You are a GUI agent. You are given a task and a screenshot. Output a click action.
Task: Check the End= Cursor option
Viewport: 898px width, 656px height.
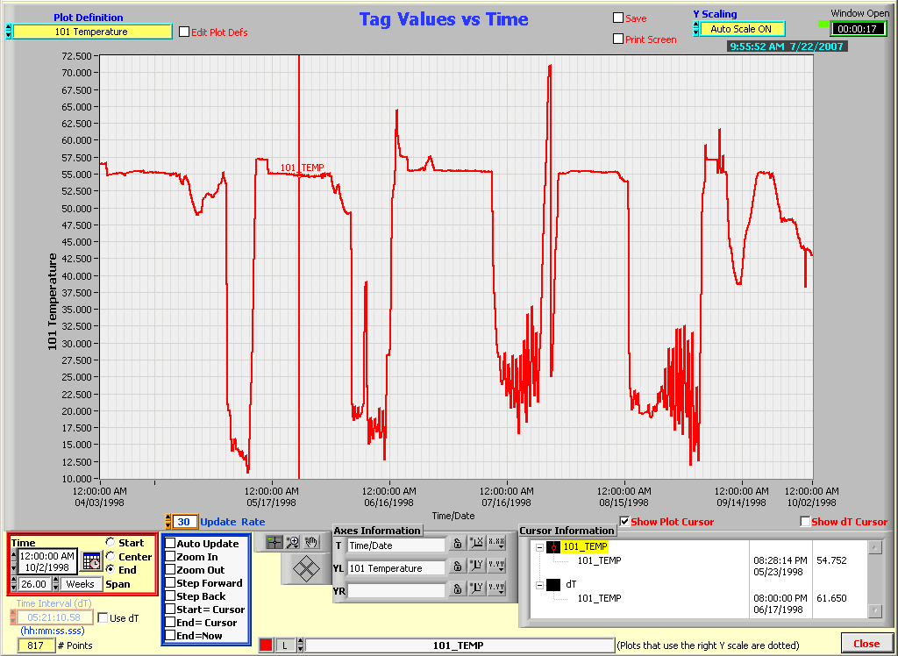pos(170,622)
